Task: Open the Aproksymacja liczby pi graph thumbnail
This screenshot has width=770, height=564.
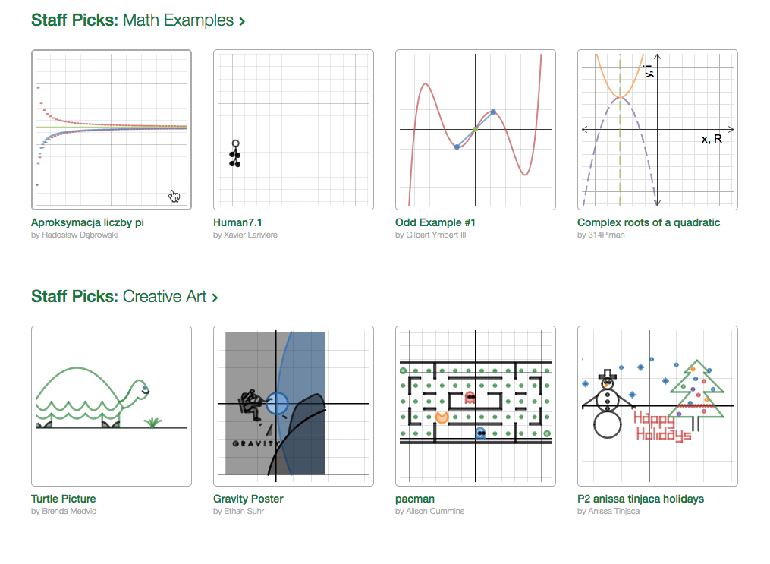Action: [112, 130]
